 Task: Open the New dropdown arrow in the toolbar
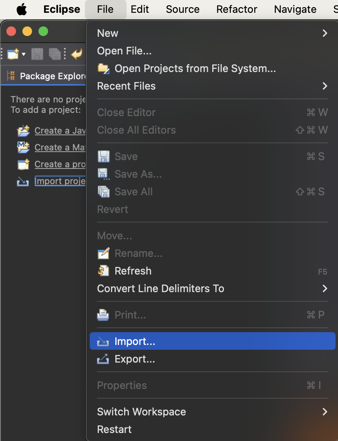coord(24,54)
